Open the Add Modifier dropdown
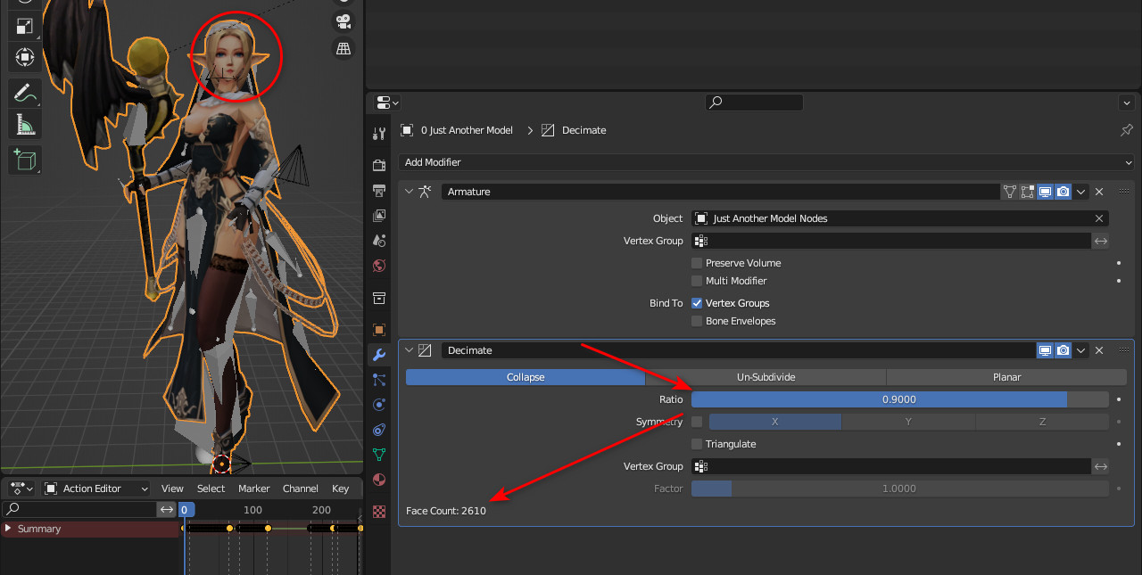The height and width of the screenshot is (575, 1142). [x=765, y=162]
